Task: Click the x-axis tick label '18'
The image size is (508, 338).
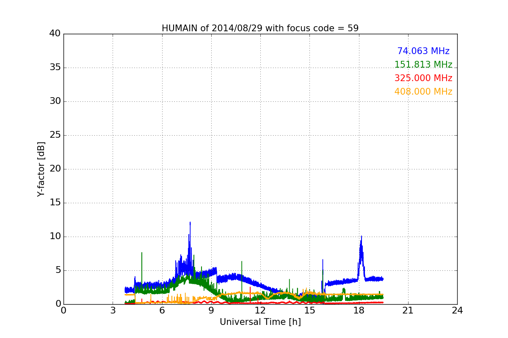Action: (359, 310)
